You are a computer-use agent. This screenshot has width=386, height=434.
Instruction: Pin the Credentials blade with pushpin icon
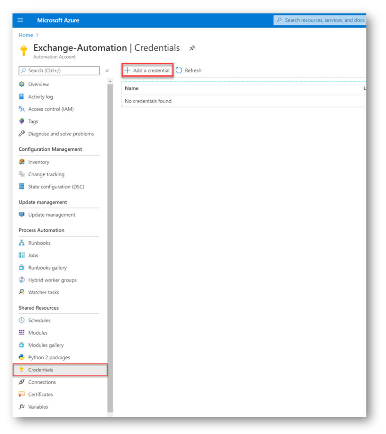point(192,48)
